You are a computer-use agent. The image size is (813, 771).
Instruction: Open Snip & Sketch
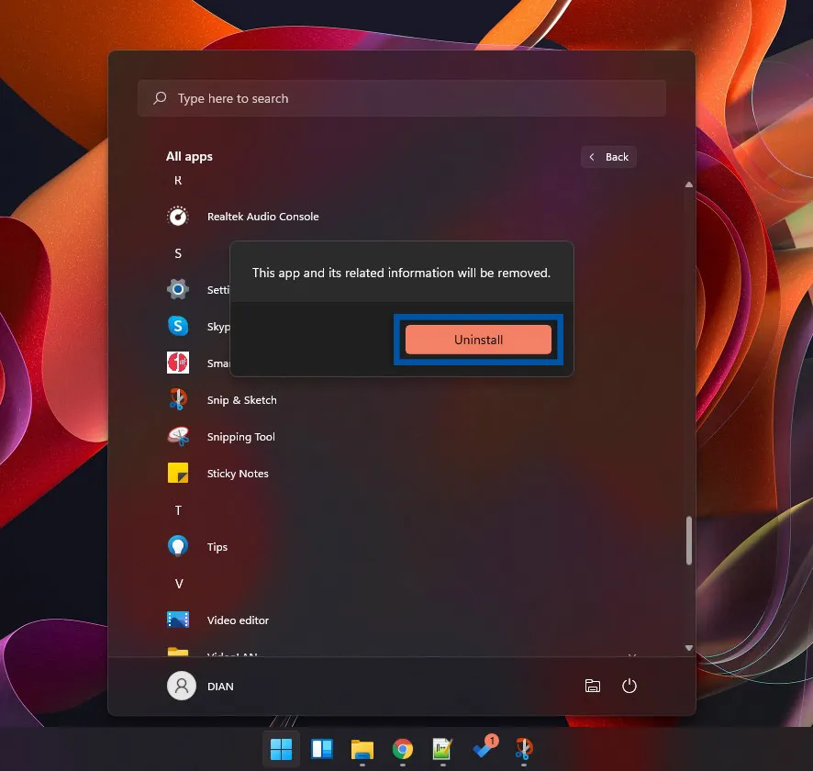click(x=241, y=399)
